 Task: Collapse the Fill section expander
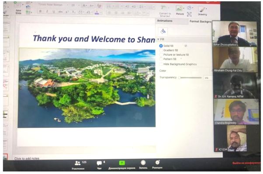(158, 39)
